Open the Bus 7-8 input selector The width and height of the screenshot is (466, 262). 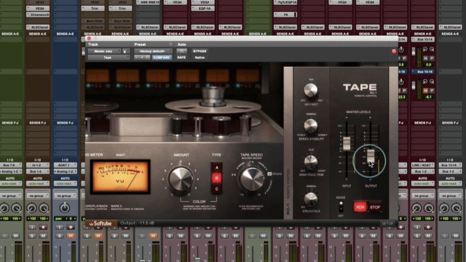[x=10, y=165]
